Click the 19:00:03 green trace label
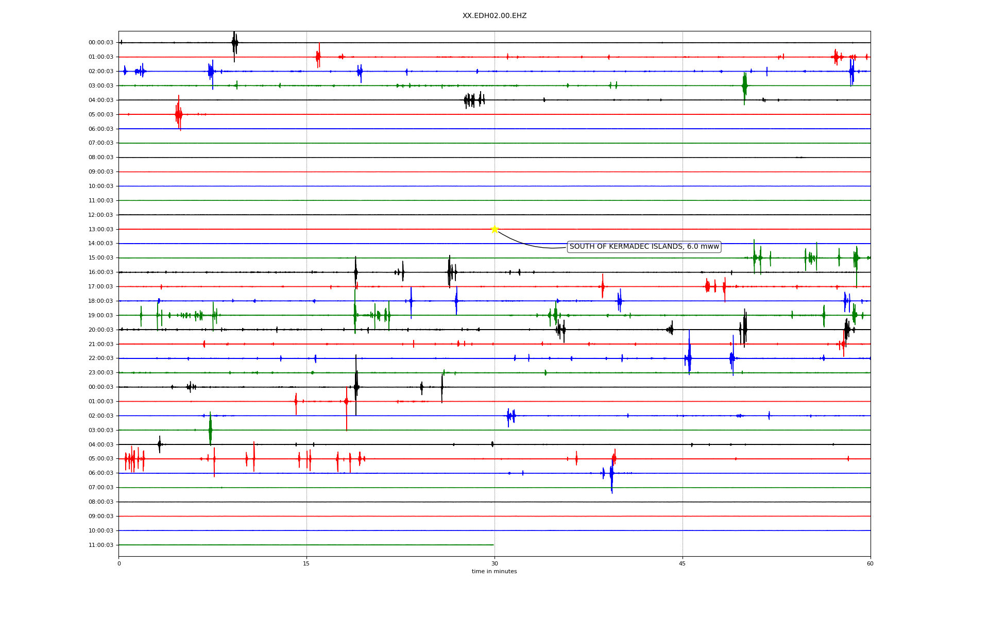The image size is (989, 618). pos(101,315)
